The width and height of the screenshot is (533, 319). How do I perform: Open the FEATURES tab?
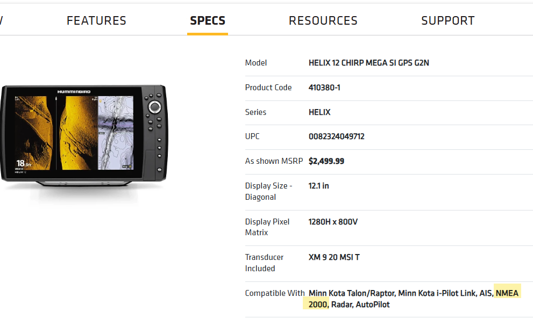pos(96,21)
